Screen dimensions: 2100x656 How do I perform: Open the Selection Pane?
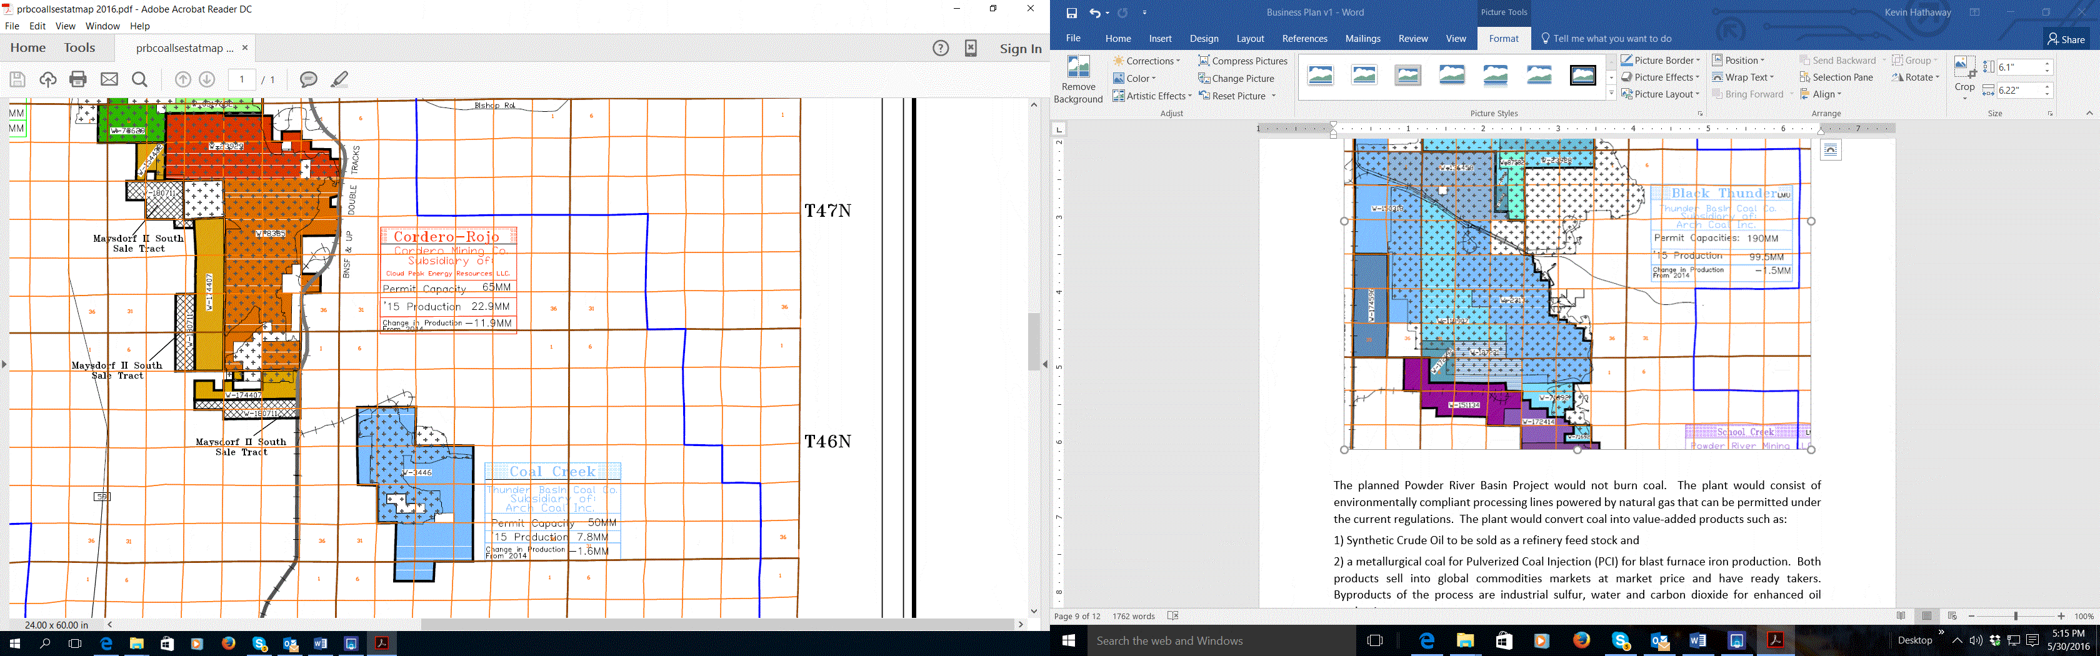point(1836,77)
